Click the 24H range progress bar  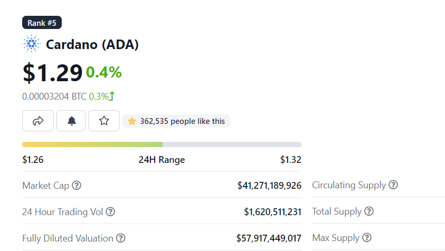(x=162, y=144)
